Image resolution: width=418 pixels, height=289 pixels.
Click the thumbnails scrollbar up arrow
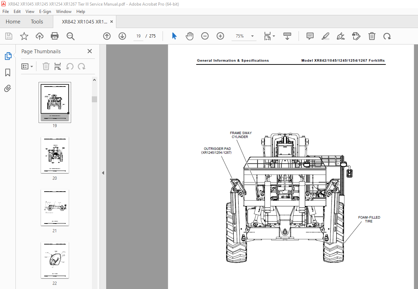click(94, 80)
